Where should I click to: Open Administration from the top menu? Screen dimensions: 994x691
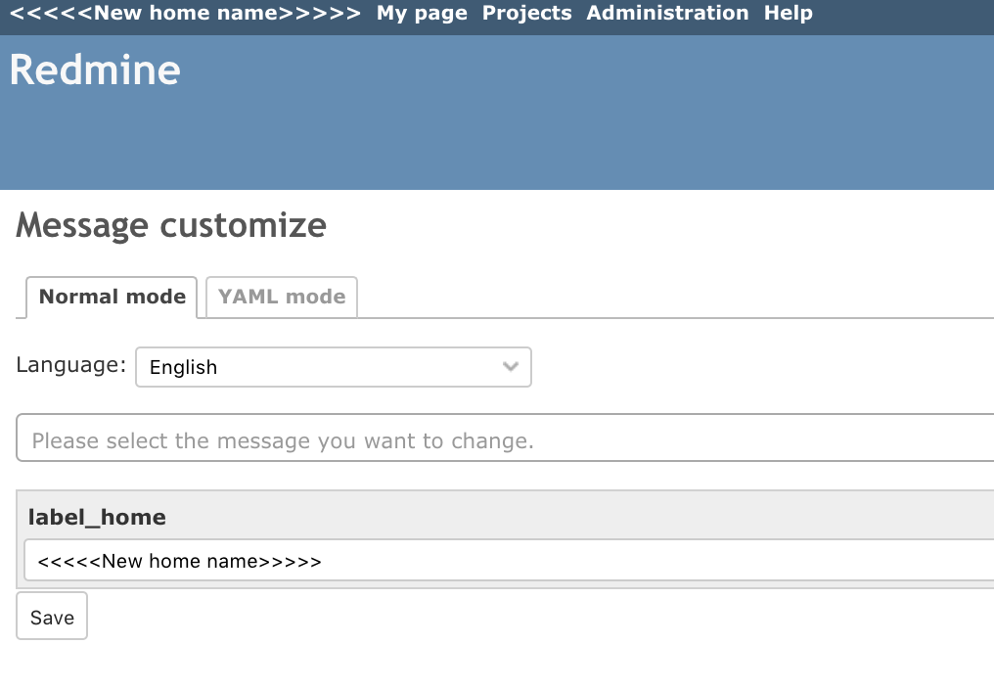click(667, 13)
